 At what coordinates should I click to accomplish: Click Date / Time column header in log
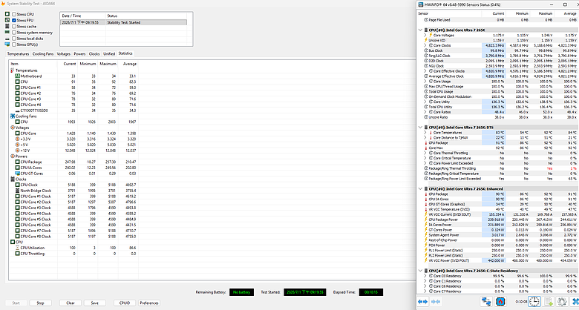point(82,16)
